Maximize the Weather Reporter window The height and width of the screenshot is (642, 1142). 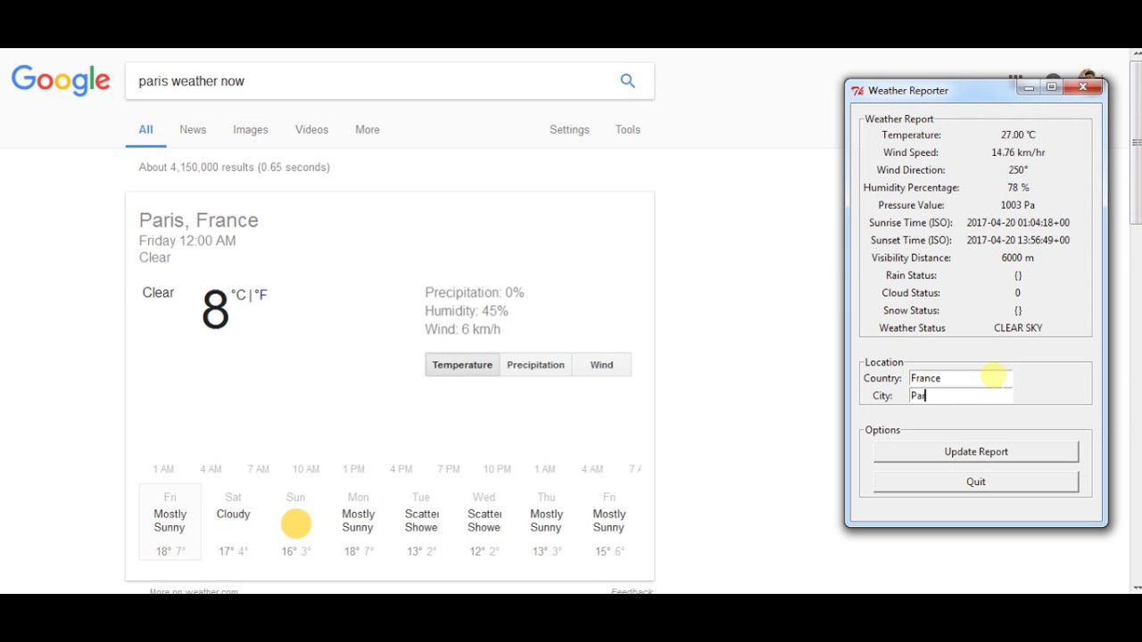(x=1052, y=87)
